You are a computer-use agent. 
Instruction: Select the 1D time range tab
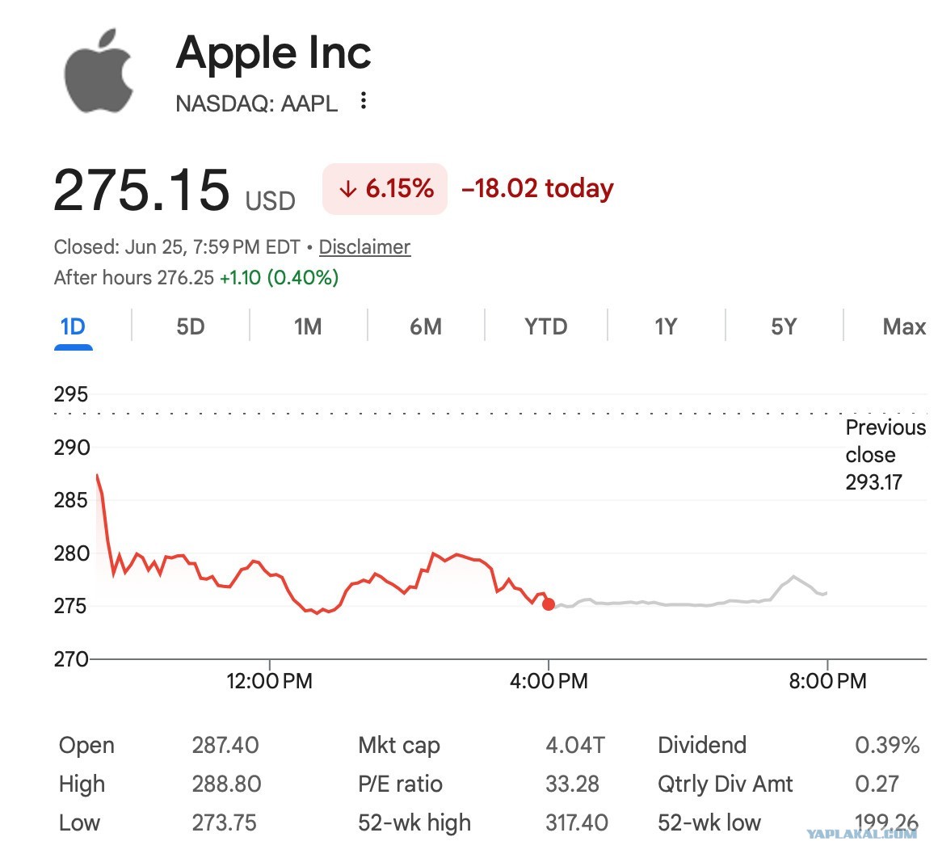[73, 327]
